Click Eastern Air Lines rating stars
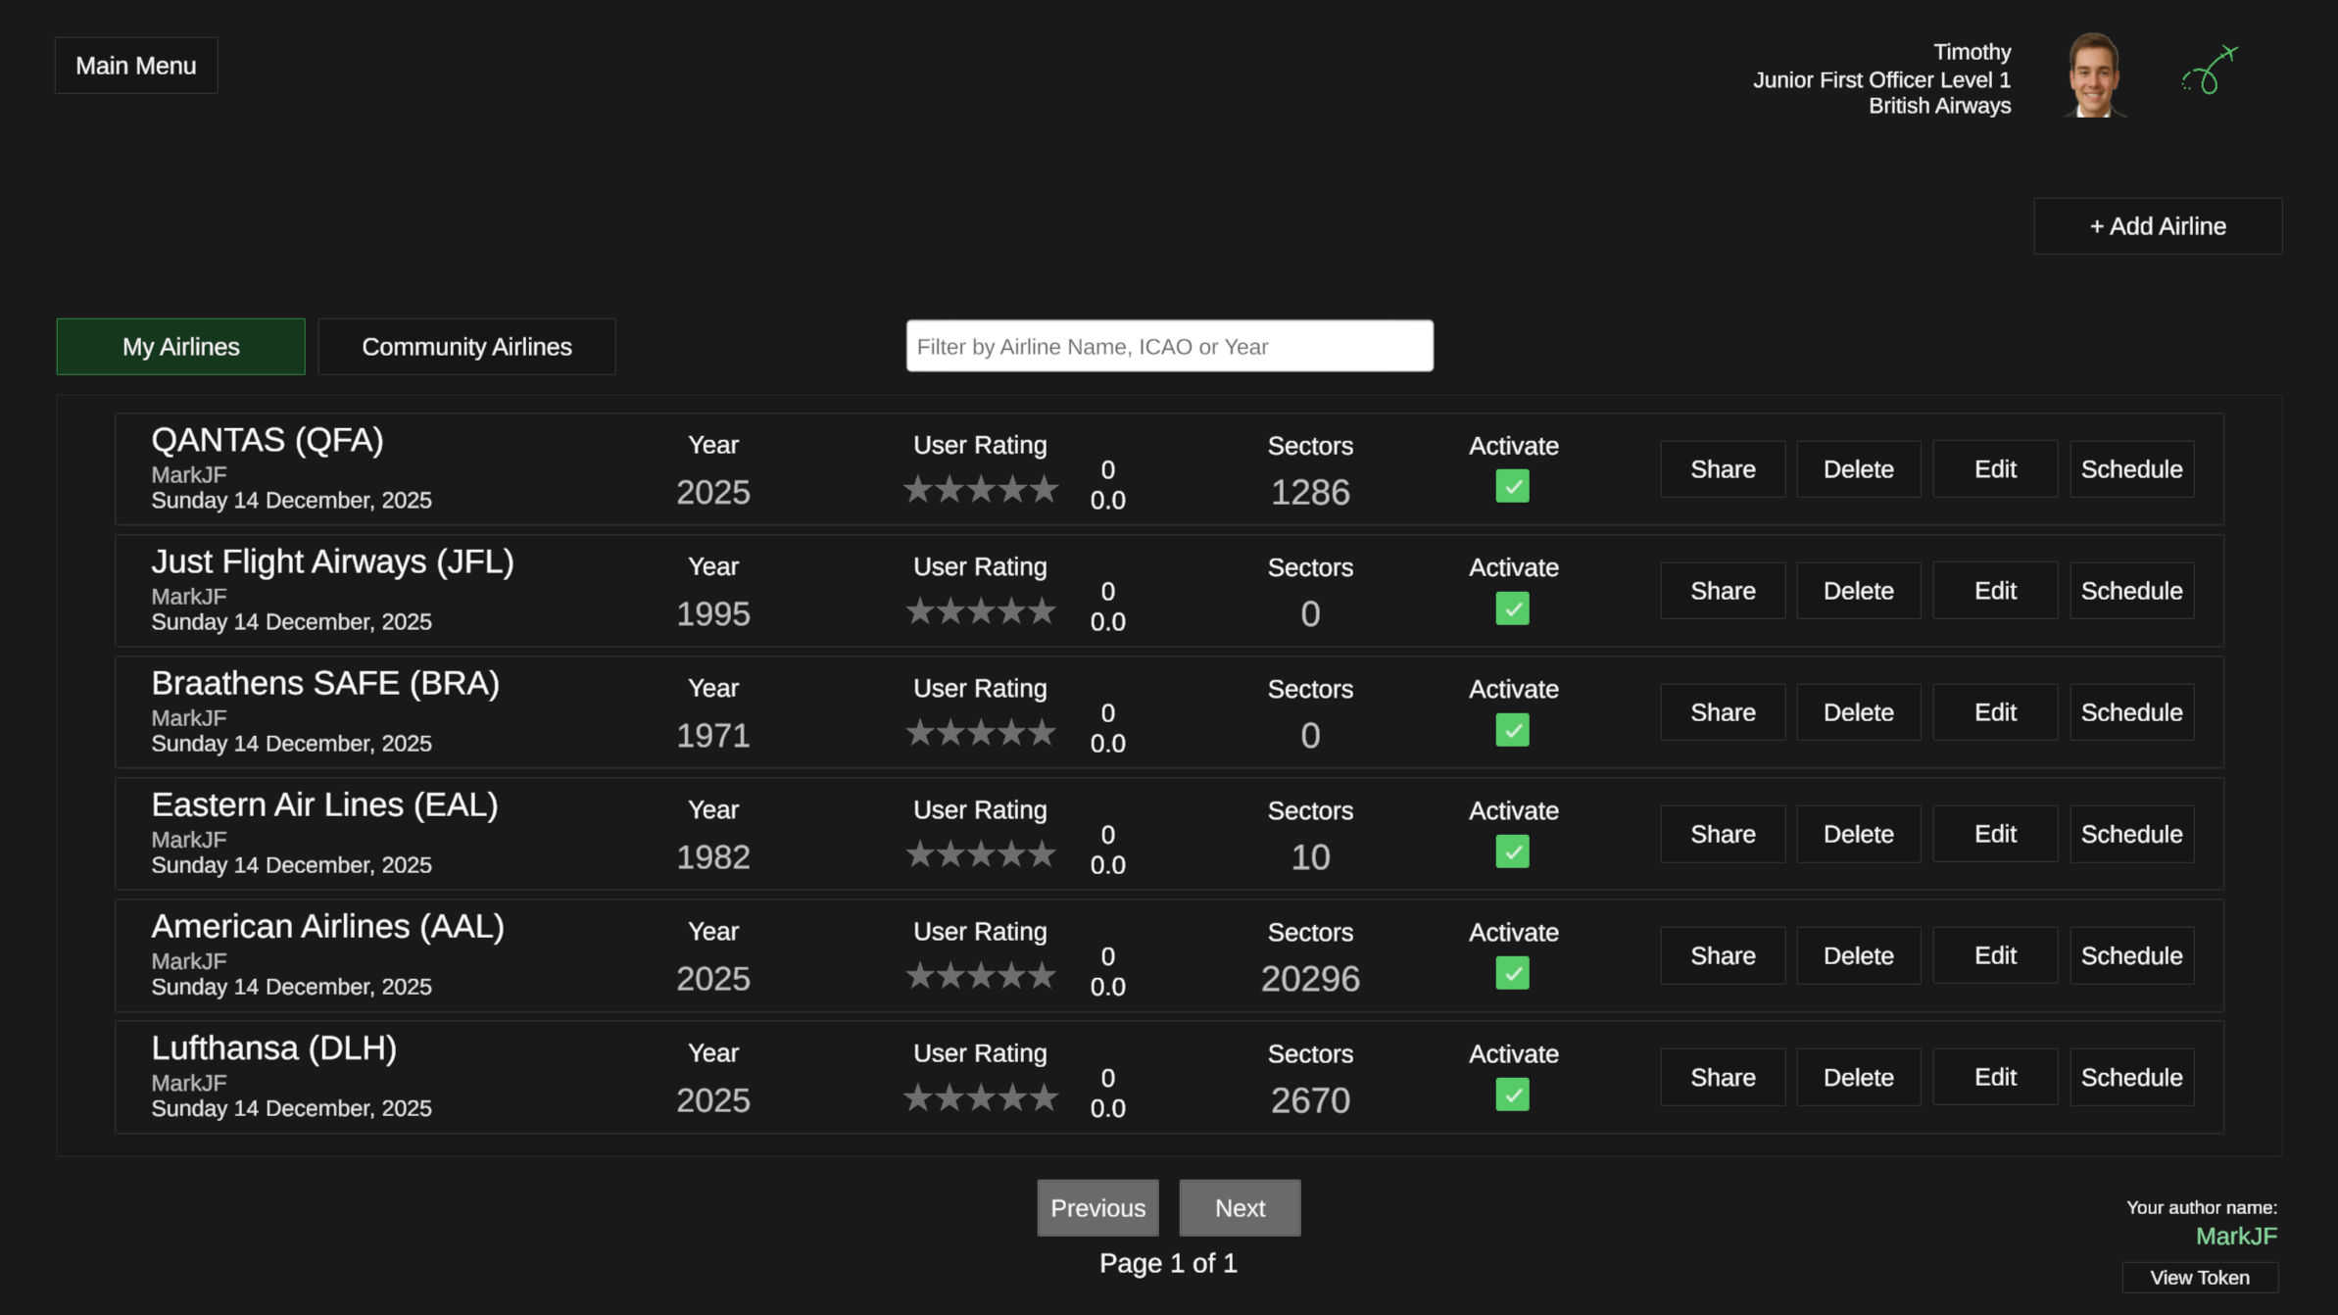2338x1315 pixels. click(980, 854)
